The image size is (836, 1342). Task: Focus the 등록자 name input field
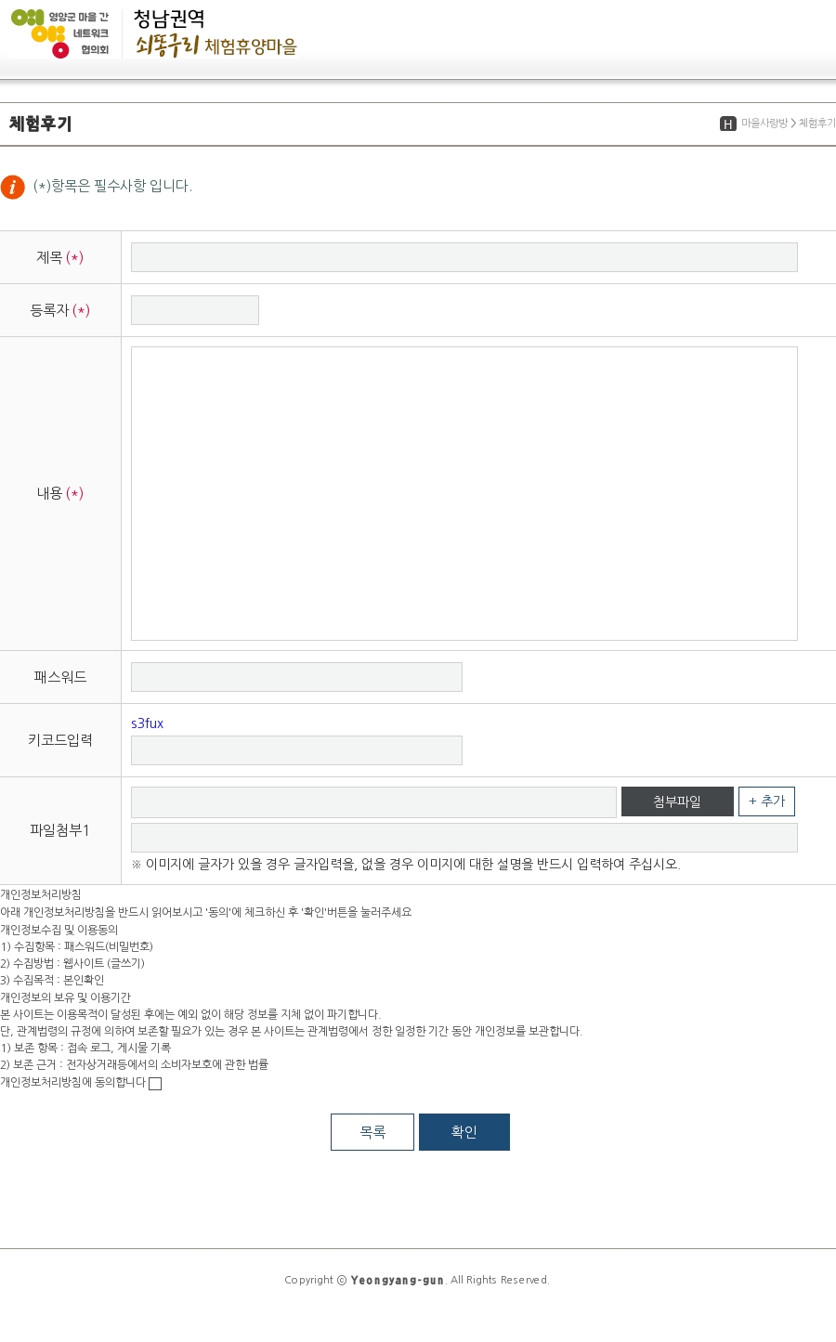[x=195, y=310]
